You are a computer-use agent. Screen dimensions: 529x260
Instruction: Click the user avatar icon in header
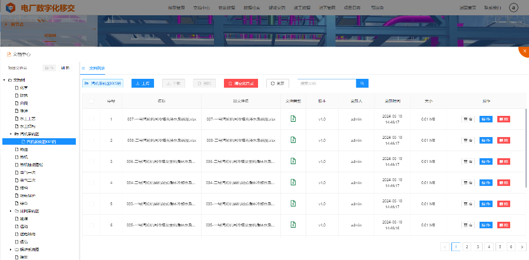click(514, 8)
